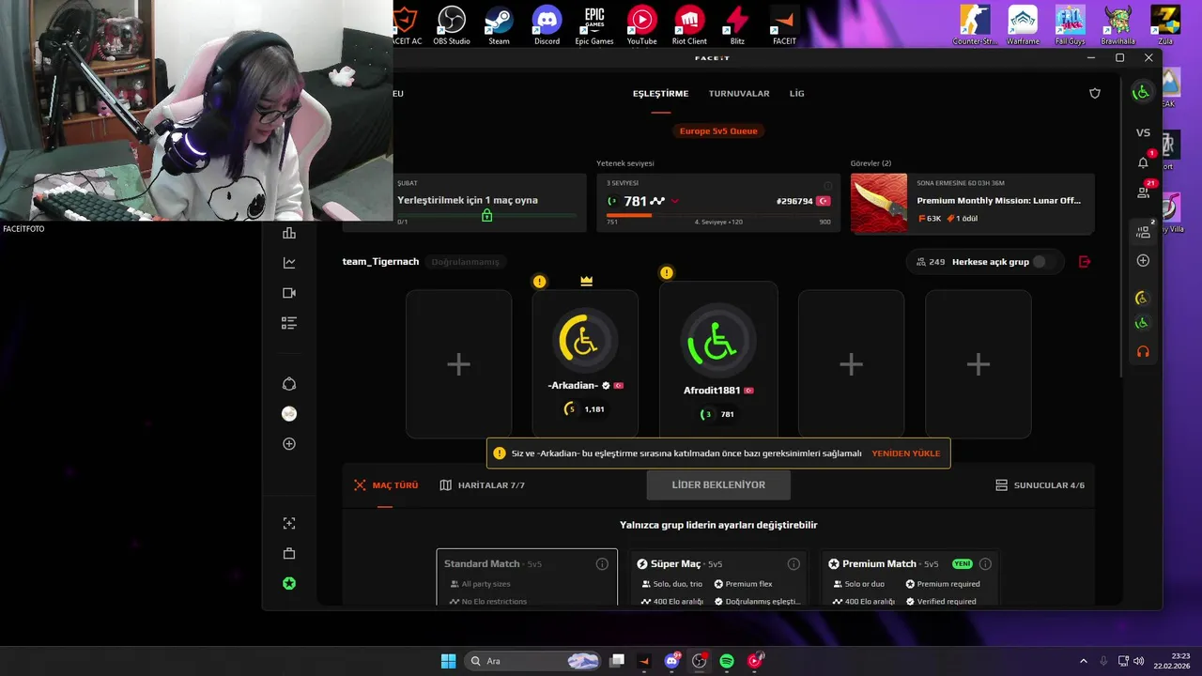Screen dimensions: 1202x676
Task: Open the Riot Client desktop shortcut
Action: [x=689, y=26]
